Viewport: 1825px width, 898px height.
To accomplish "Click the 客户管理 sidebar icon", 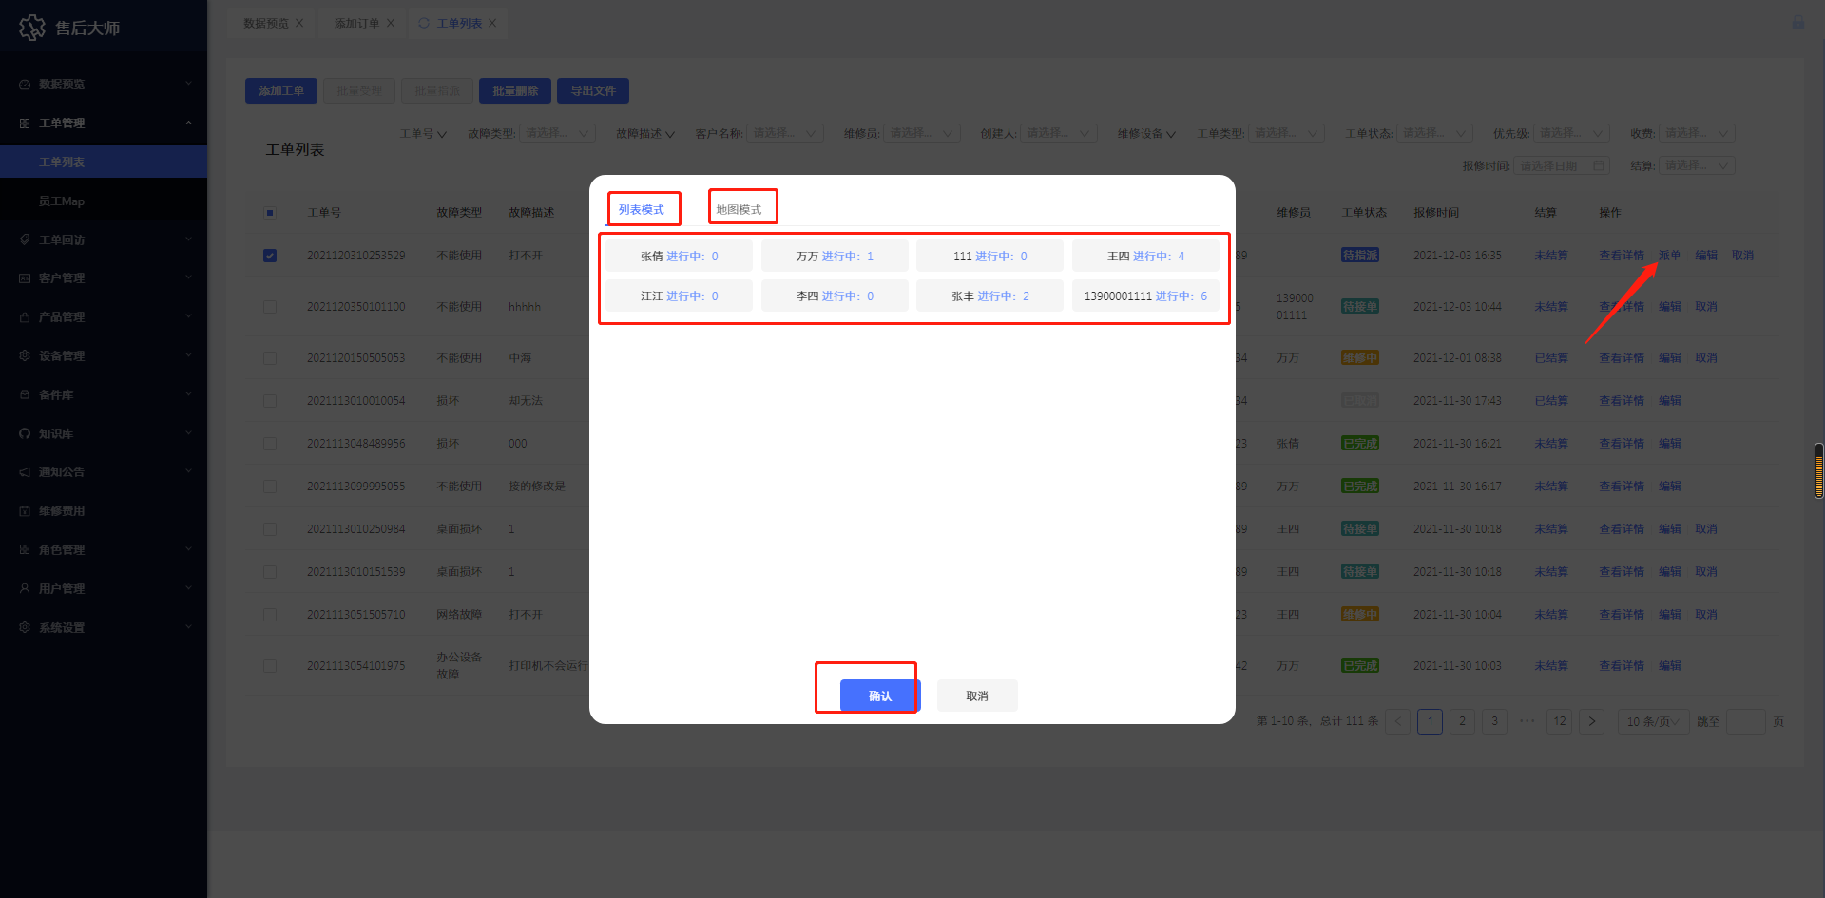I will click(x=25, y=278).
